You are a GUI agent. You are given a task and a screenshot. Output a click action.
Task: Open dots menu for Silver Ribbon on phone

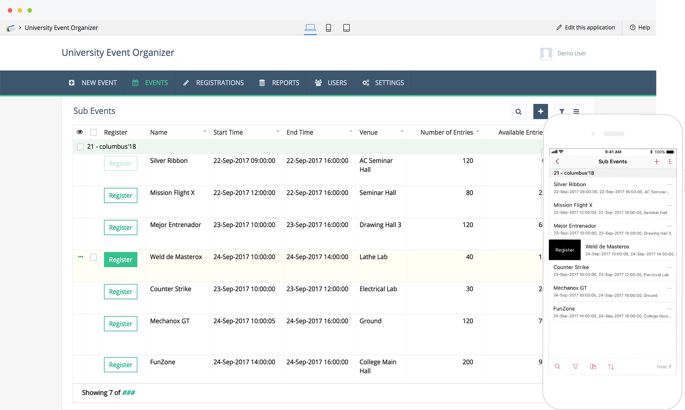669,184
